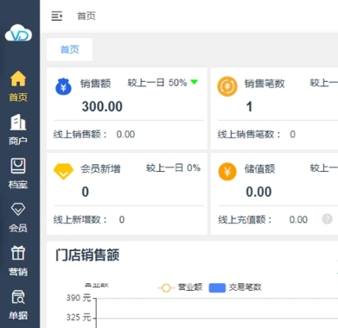Click the orange yen 储值额 icon
Viewport: 338px width, 328px height.
[x=227, y=172]
